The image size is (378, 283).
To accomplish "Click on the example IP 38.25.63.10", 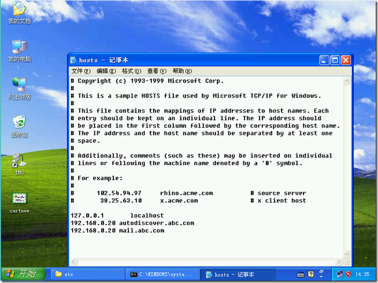I will coord(121,200).
